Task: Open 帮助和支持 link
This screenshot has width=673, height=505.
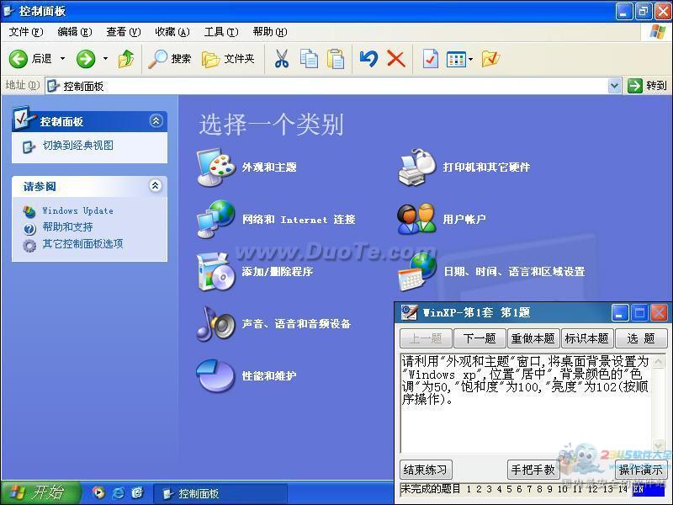Action: (x=67, y=226)
